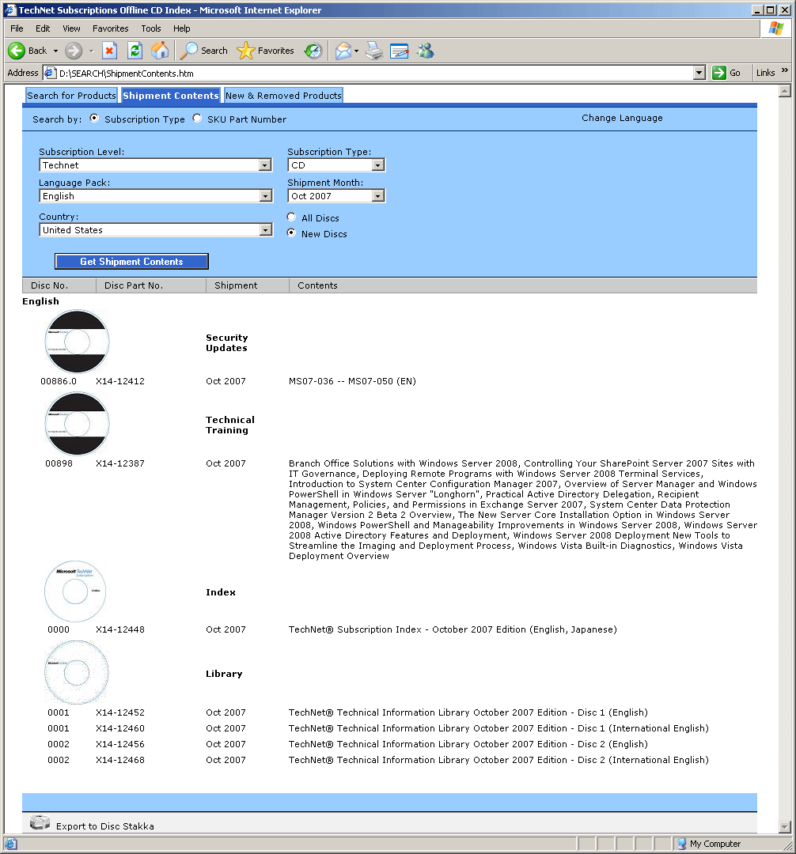The image size is (796, 854).
Task: Open the Favorites star toolbar button
Action: (x=265, y=51)
